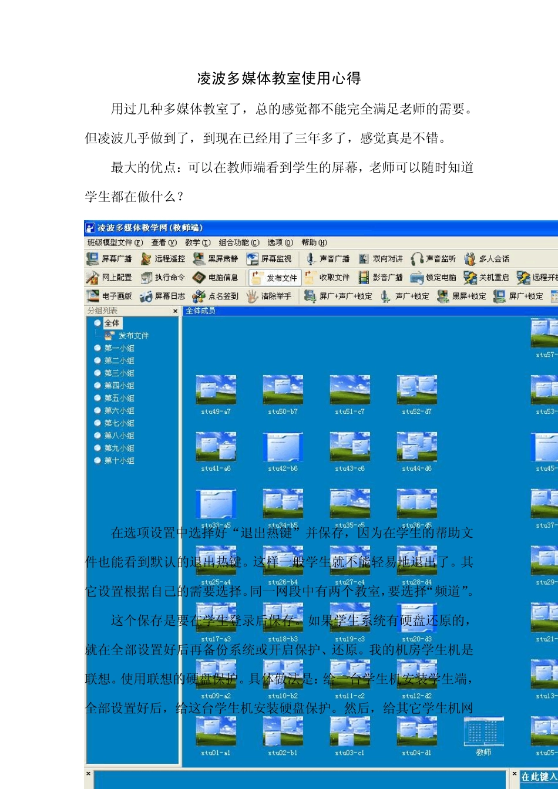Start 多人会话 group conversation
The height and width of the screenshot is (789, 558).
coord(487,259)
